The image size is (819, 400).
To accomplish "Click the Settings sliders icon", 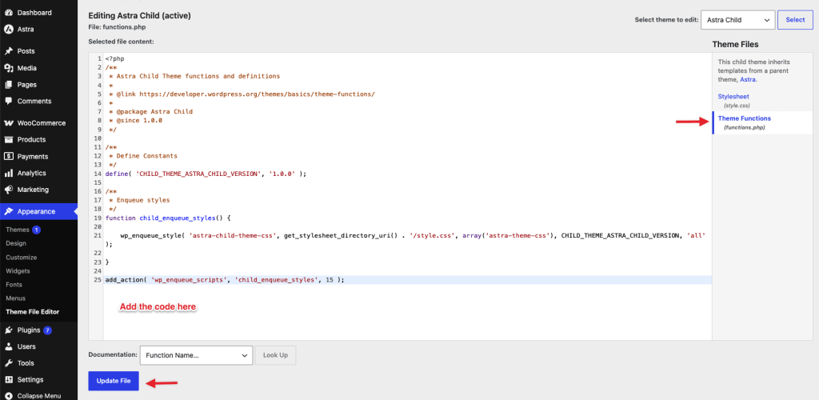I will (8, 380).
